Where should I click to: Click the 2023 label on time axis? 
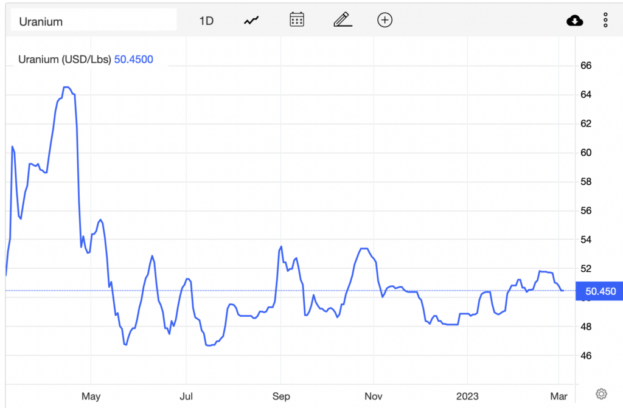pyautogui.click(x=467, y=396)
